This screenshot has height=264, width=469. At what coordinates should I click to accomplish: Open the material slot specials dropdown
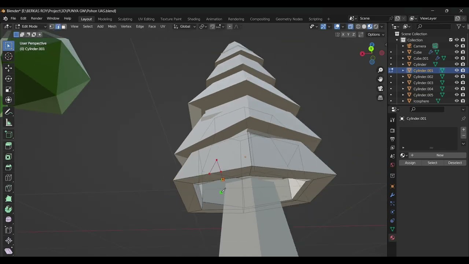tap(464, 144)
